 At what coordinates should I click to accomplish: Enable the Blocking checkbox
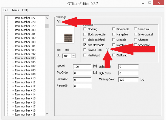[85, 29]
